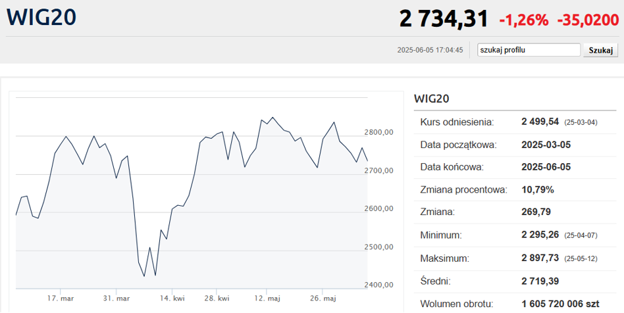
Task: Click the 26. maj date axis label
Action: (x=323, y=298)
